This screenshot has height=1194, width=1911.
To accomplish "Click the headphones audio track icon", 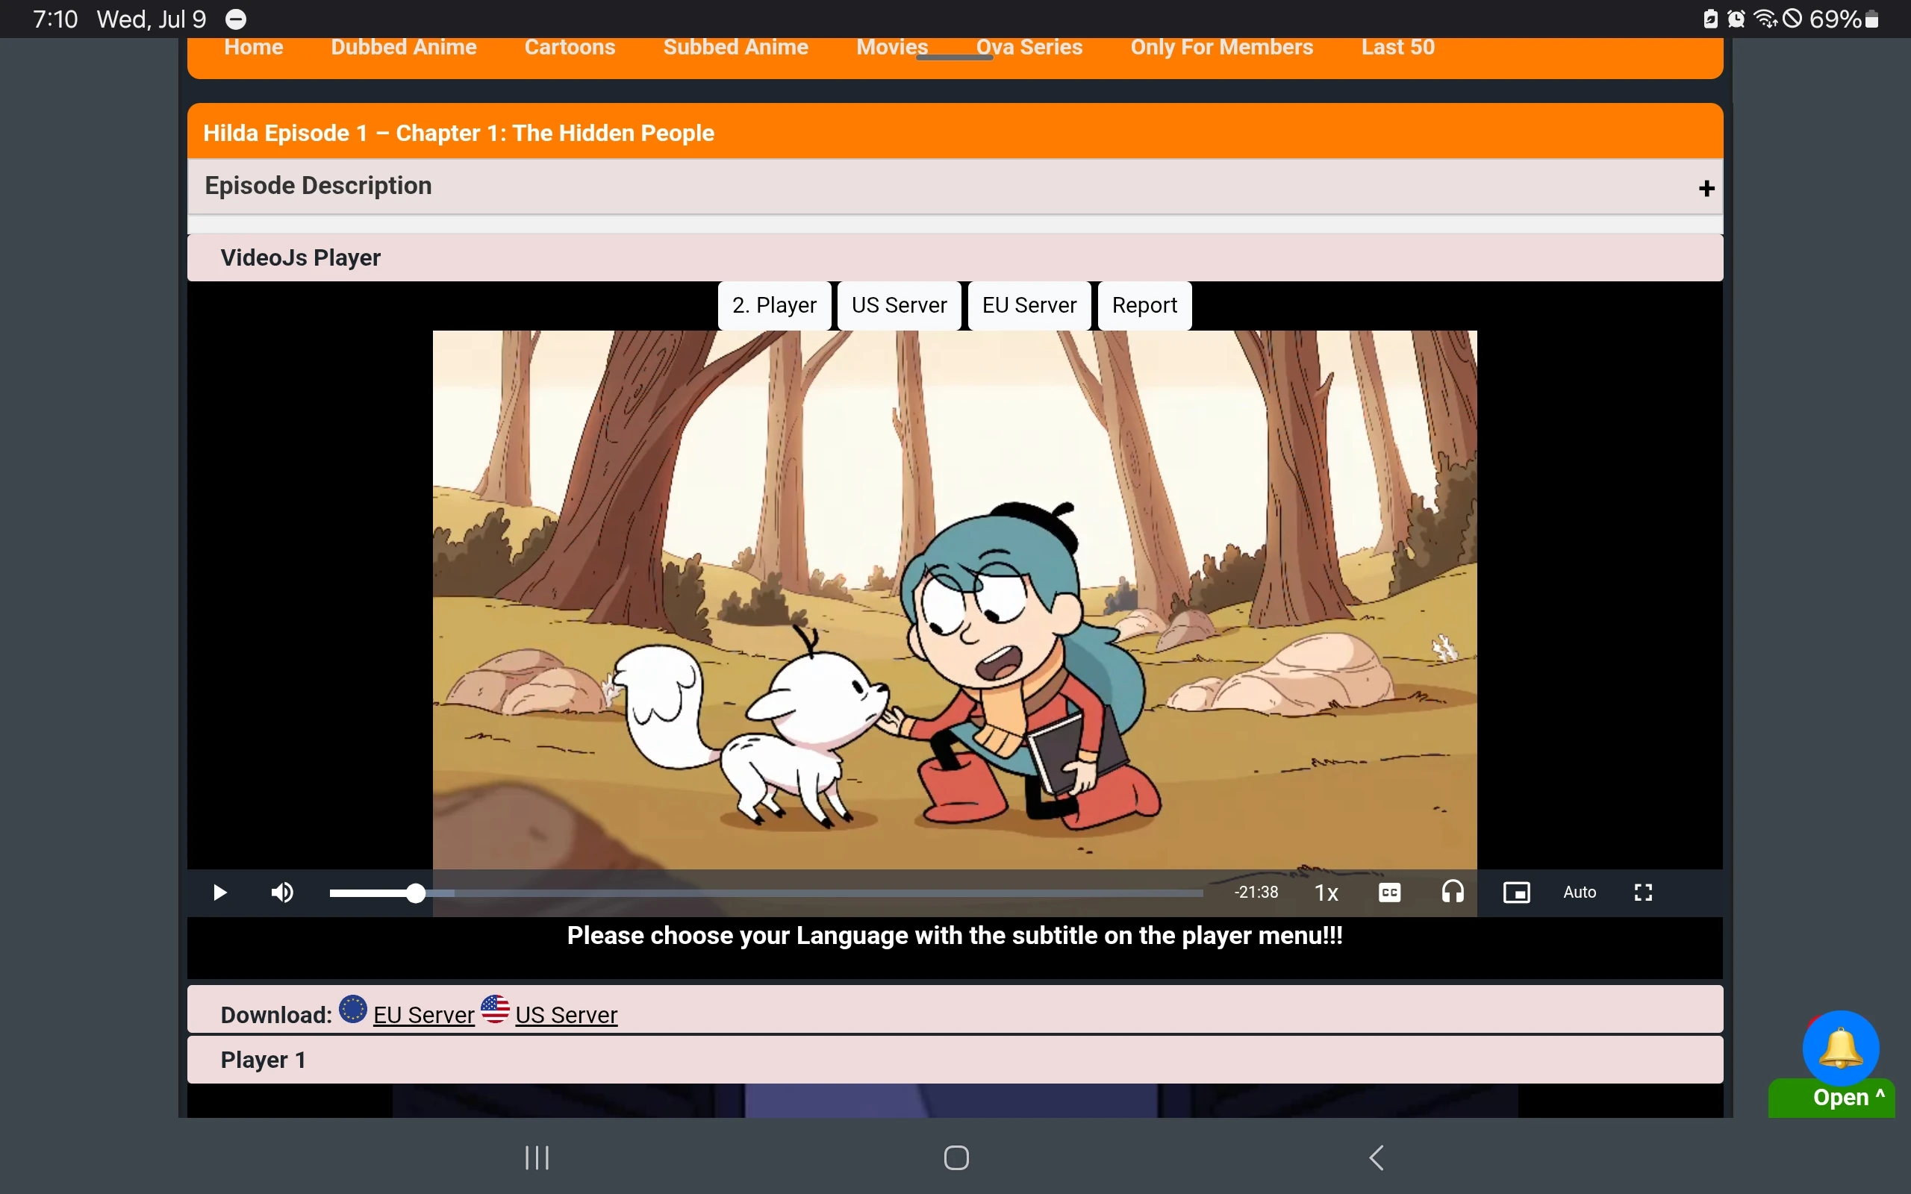I will pos(1452,893).
